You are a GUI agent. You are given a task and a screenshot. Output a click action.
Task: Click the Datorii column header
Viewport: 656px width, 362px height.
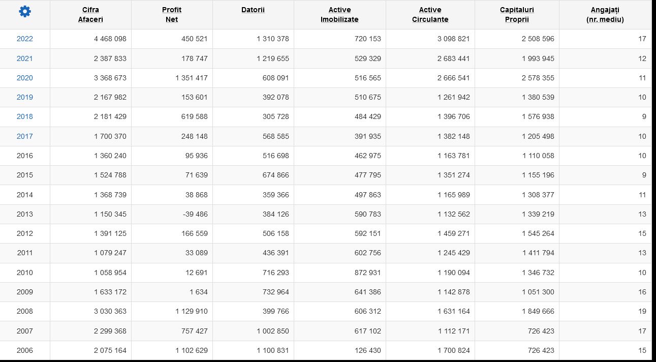[253, 10]
